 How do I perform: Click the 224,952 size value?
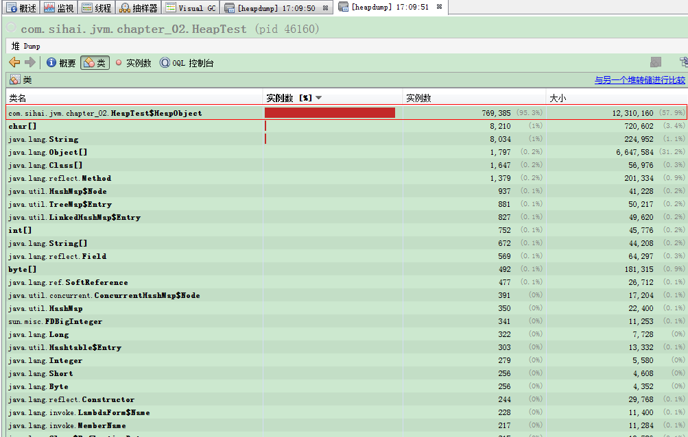coord(639,139)
